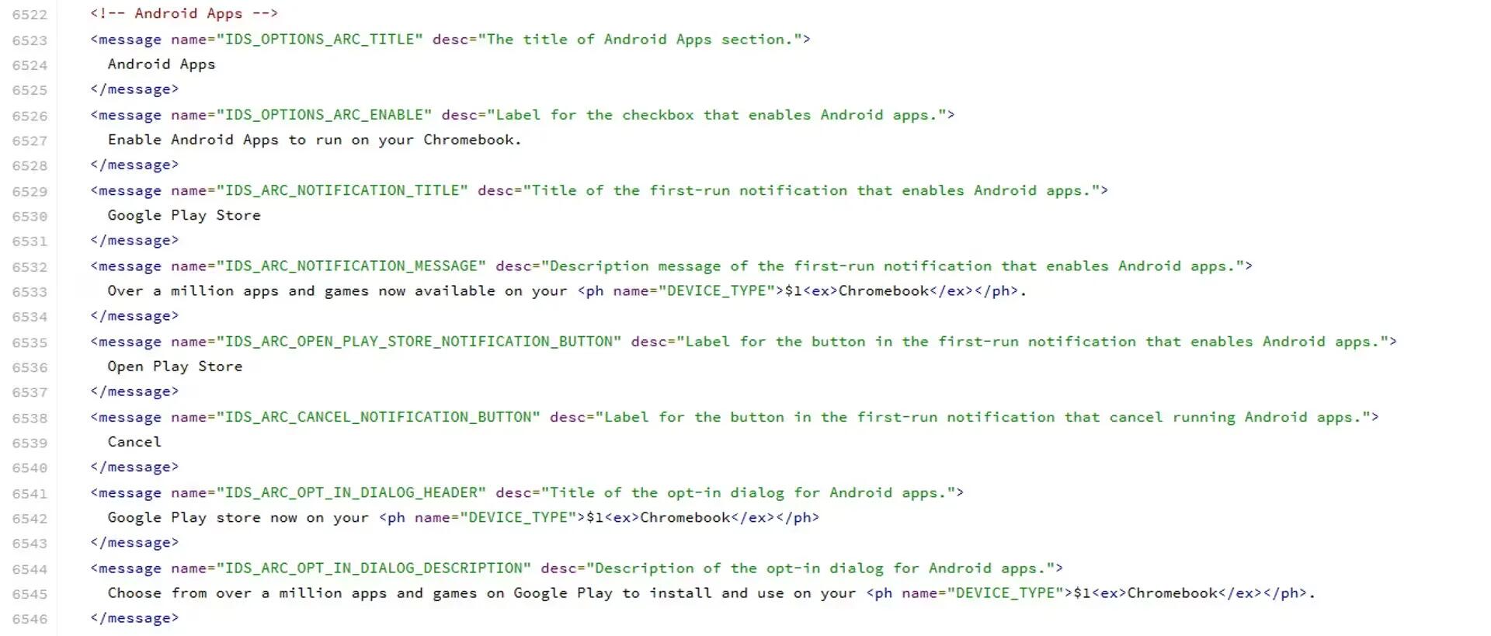
Task: Click the IDS_ARC_NOTIFICATION_TITLE name value
Action: pyautogui.click(x=342, y=190)
